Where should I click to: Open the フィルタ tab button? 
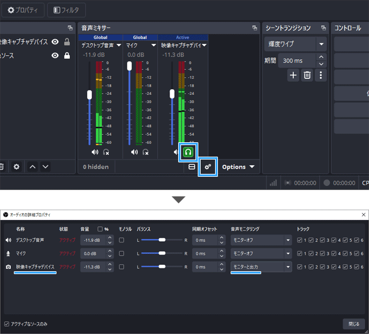click(67, 10)
